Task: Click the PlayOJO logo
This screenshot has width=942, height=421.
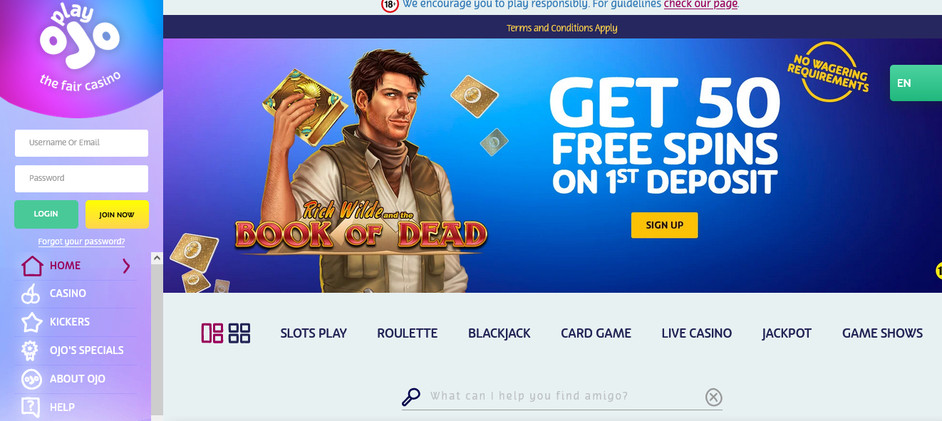Action: click(79, 48)
